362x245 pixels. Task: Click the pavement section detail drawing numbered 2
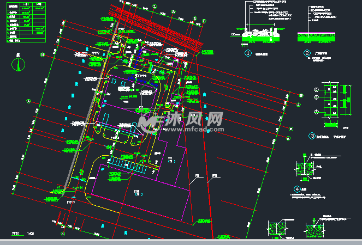click(316, 37)
